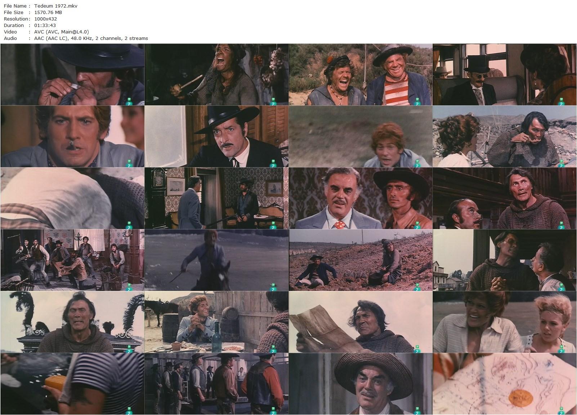This screenshot has height=415, width=577.
Task: Select the redhead and blonde women thumbnail
Action: tap(505, 322)
